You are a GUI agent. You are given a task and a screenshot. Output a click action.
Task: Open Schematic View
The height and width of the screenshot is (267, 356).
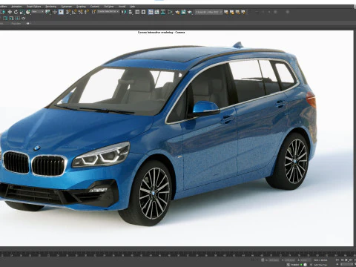click(163, 12)
